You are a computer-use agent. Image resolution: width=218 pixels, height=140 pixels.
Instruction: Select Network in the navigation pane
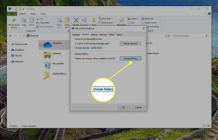(x=17, y=61)
